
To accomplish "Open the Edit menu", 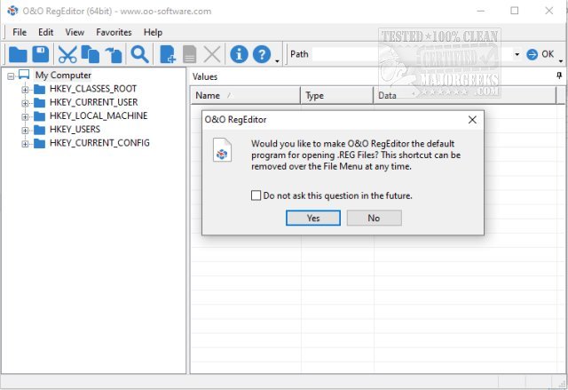I will 45,32.
